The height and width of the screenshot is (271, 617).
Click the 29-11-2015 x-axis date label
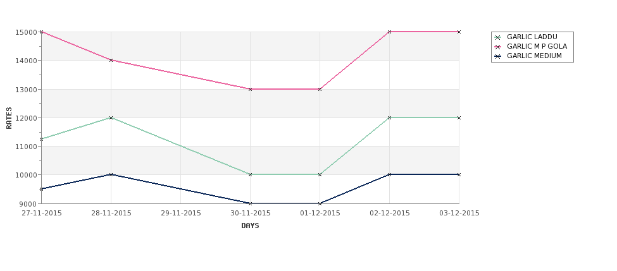pos(181,214)
